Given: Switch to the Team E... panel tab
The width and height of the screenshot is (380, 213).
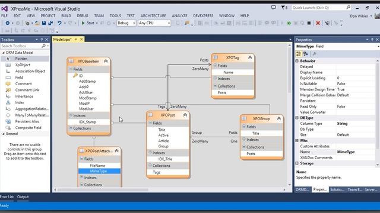Looking at the screenshot, I should [355, 189].
